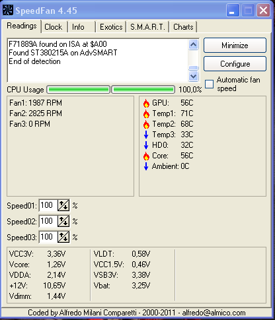Click the 'Fan1: 1987 RPM' reading
Viewport: 275px width, 320px height.
point(36,103)
